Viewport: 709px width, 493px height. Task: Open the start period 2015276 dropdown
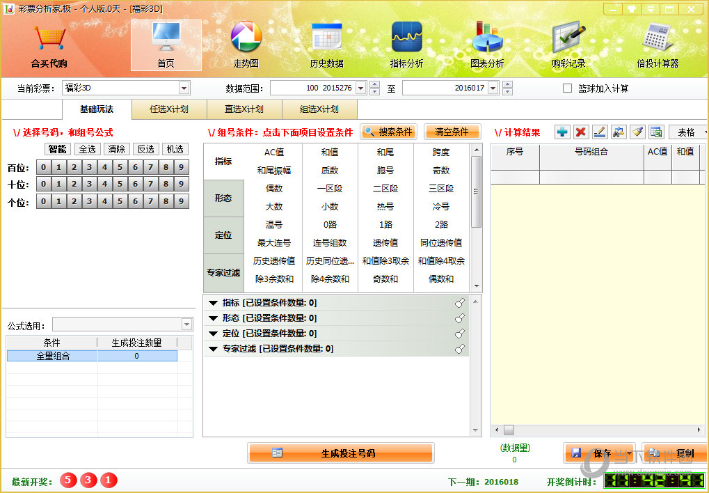[x=361, y=88]
